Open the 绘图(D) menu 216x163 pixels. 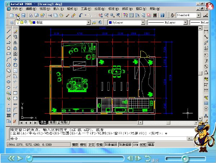tap(100, 9)
